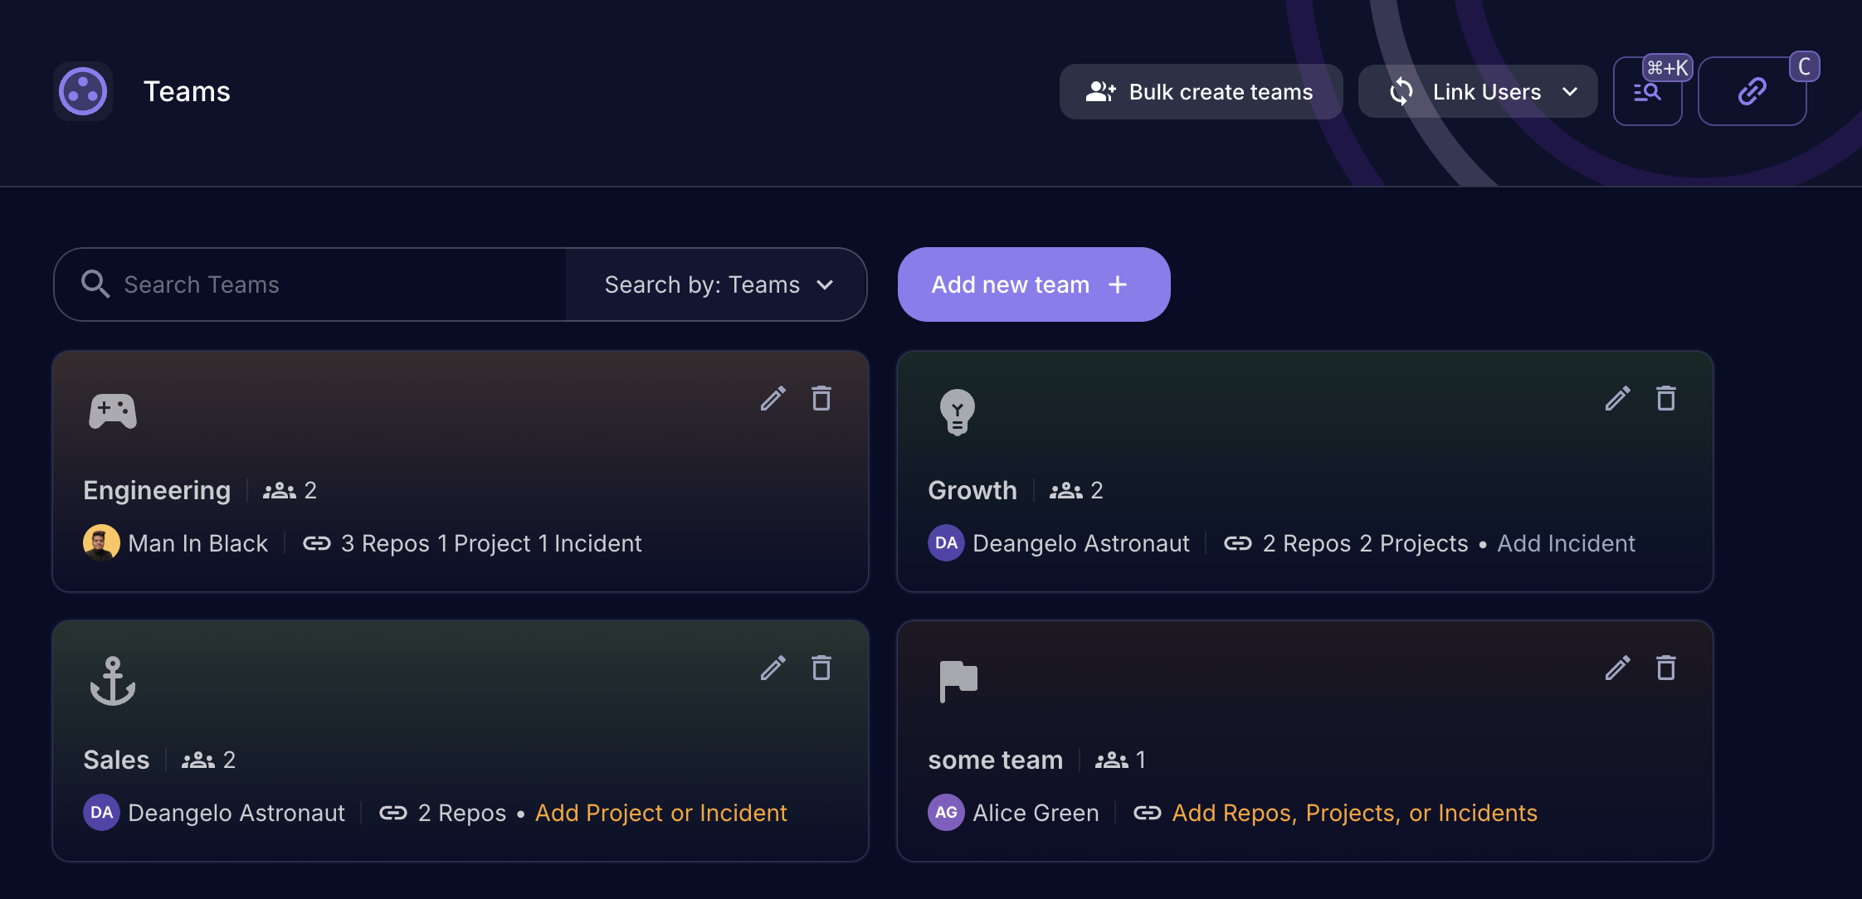This screenshot has width=1862, height=899.
Task: Delete some team using the trash icon
Action: [1666, 668]
